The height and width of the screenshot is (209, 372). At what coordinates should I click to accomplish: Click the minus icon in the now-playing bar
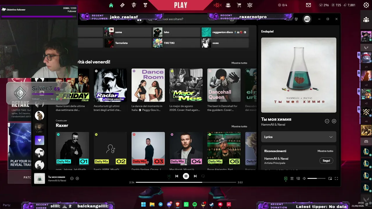72,178
